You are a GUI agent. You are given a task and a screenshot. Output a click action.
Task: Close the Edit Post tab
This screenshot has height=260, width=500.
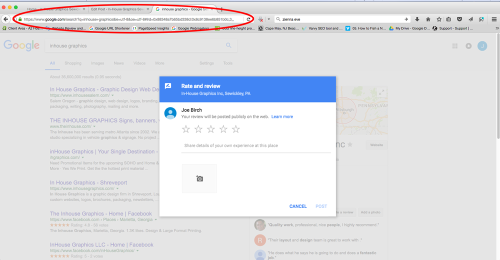(147, 9)
